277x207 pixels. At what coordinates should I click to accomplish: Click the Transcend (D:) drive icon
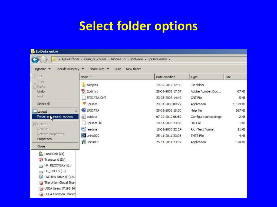(41, 160)
